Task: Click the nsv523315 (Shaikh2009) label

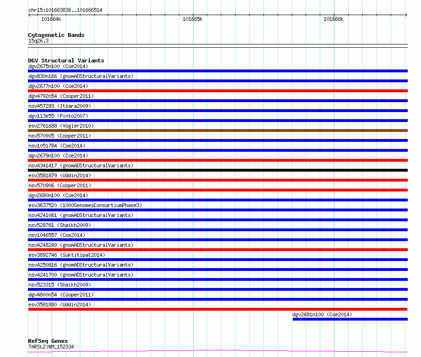Action: click(x=60, y=285)
